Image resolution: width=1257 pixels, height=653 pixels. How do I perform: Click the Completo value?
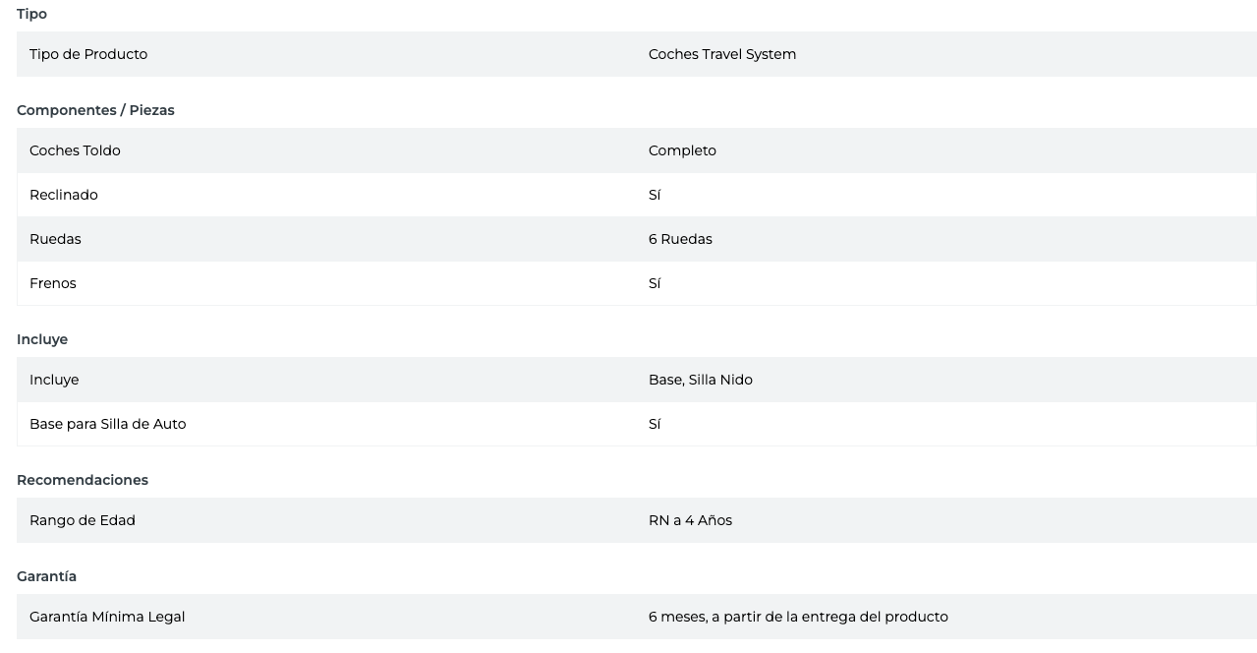(x=682, y=150)
